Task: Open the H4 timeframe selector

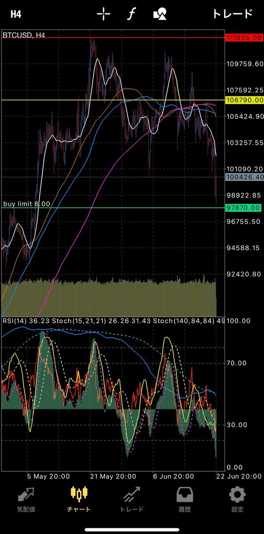Action: click(x=16, y=14)
